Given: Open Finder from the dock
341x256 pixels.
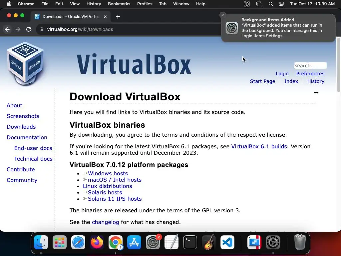Looking at the screenshot, I should 41,242.
